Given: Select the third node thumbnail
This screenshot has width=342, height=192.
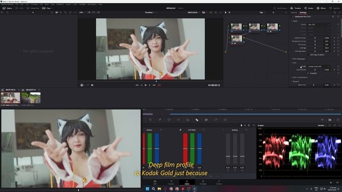Looking at the screenshot, I should (273, 27).
